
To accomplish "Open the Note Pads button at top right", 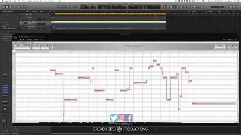I will tap(231, 7).
